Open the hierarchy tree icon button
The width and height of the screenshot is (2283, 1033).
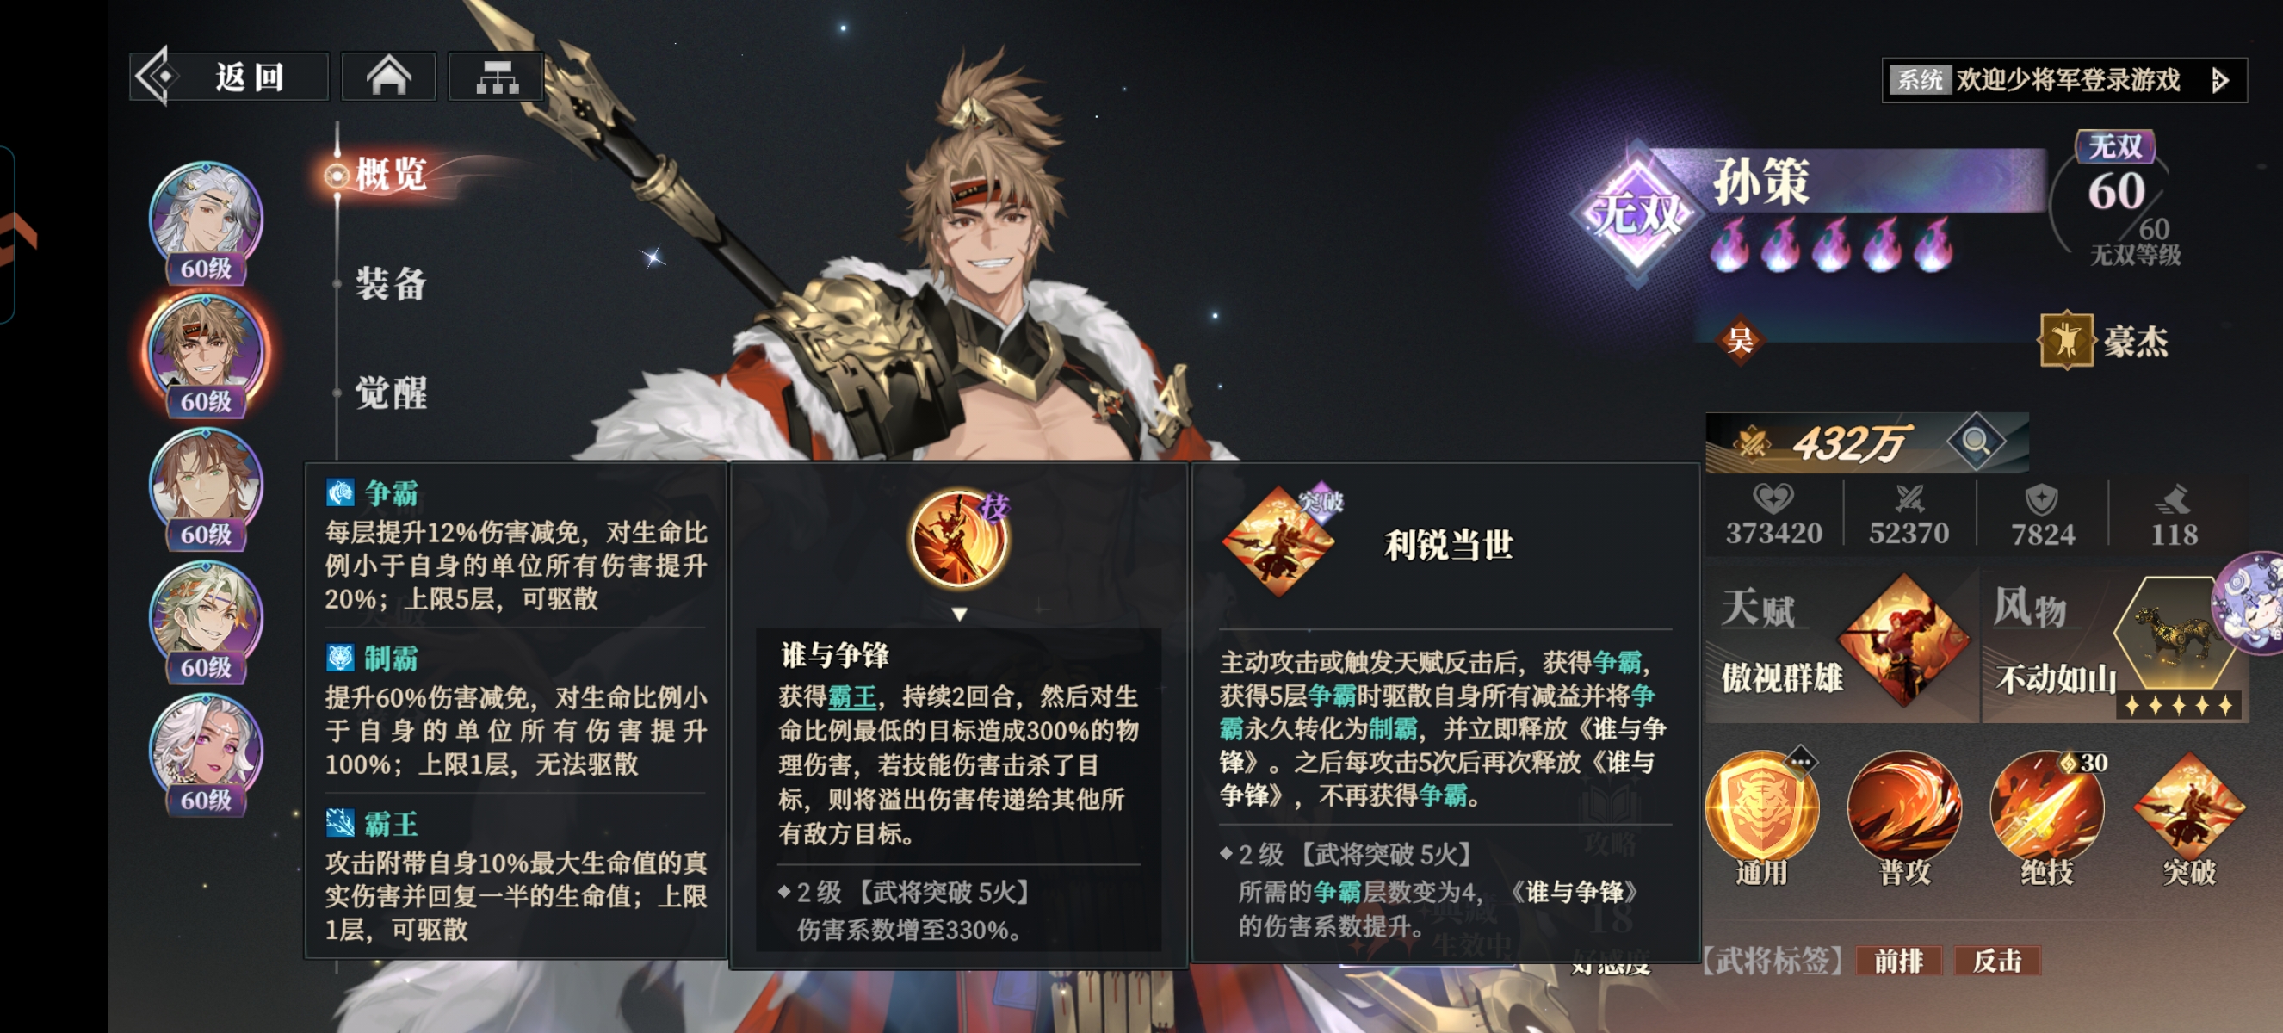tap(497, 77)
